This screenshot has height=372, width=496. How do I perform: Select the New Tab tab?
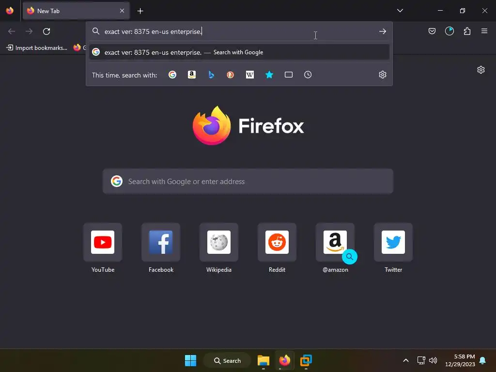(x=76, y=11)
